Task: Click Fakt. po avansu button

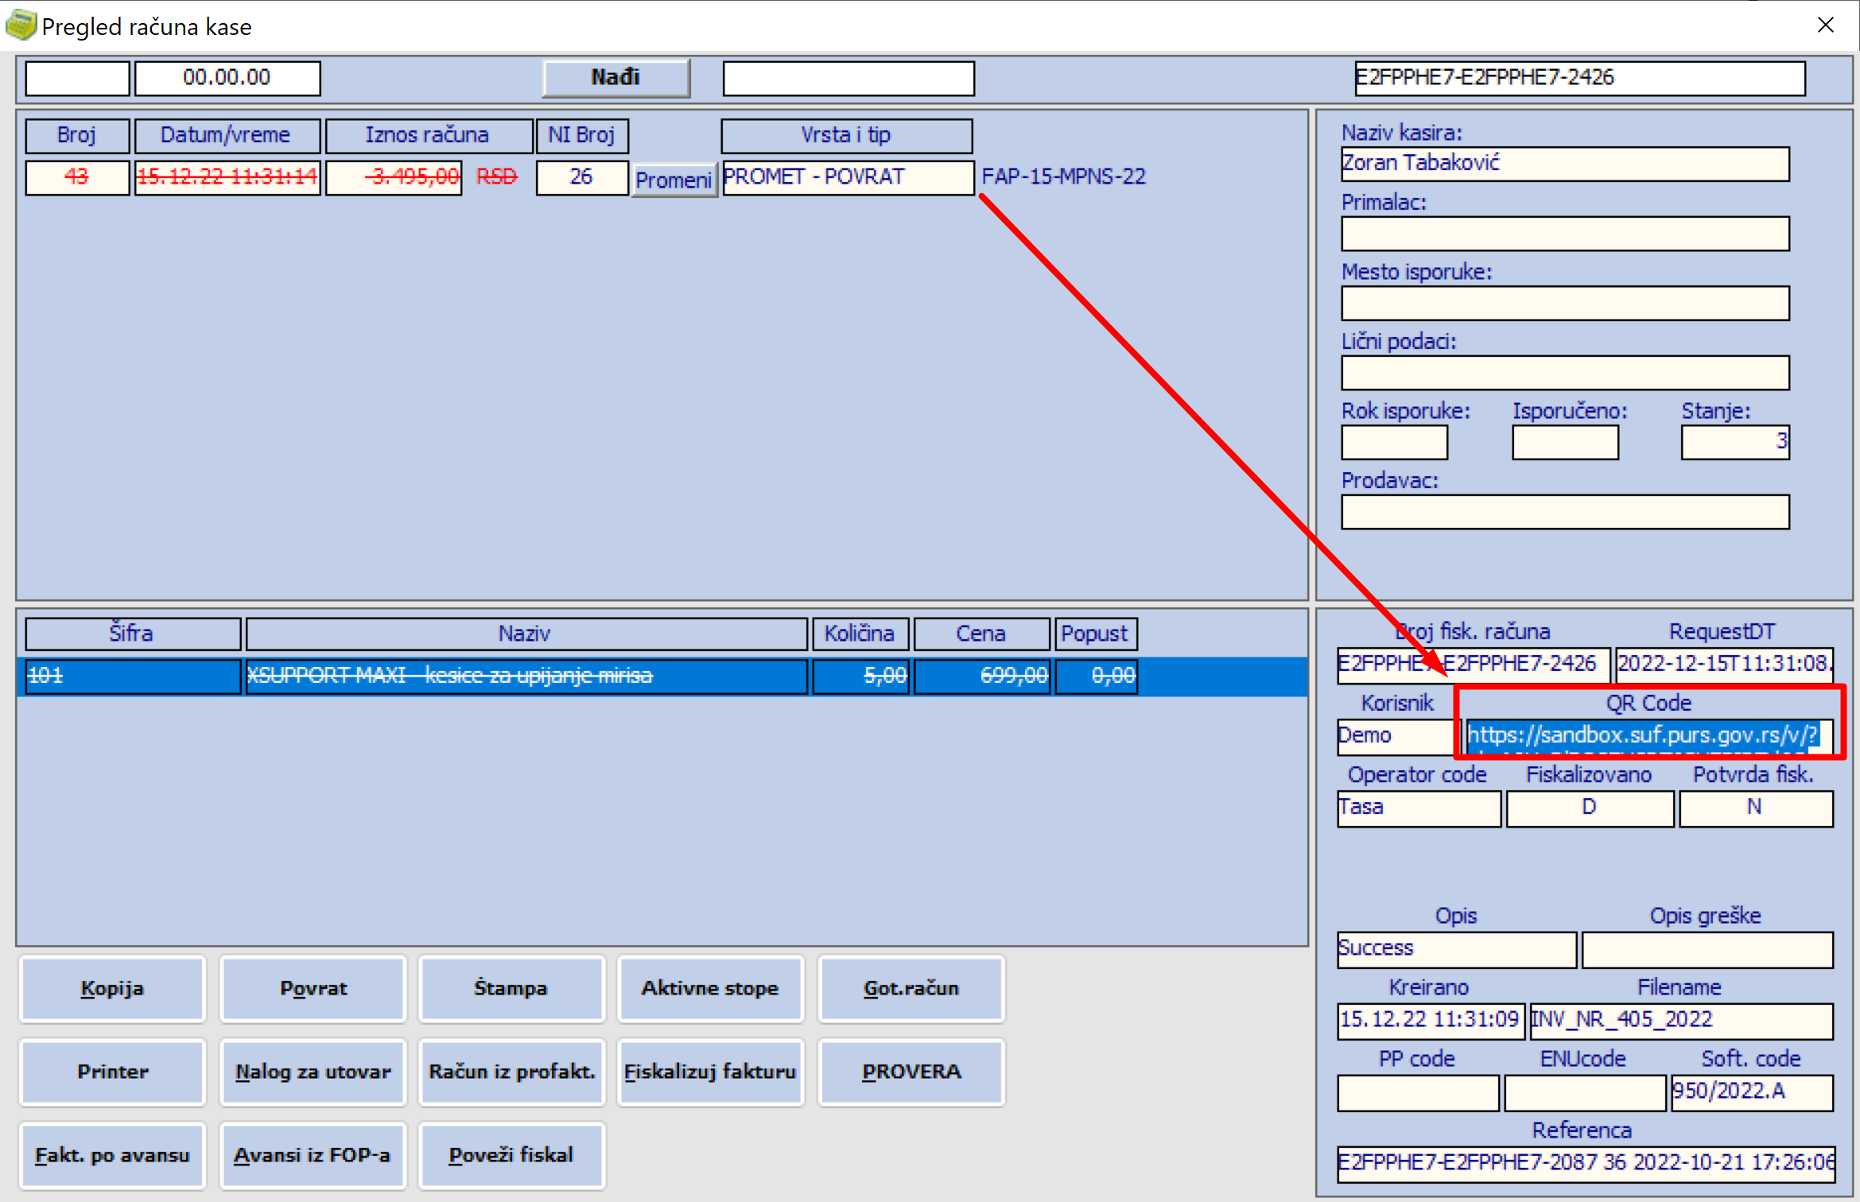Action: [x=112, y=1155]
